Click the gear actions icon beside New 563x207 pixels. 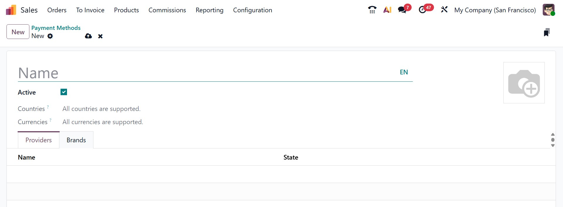50,36
